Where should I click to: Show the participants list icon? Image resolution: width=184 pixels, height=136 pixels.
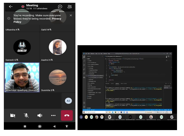coord(69,7)
